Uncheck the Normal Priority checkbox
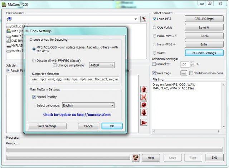 (34, 97)
